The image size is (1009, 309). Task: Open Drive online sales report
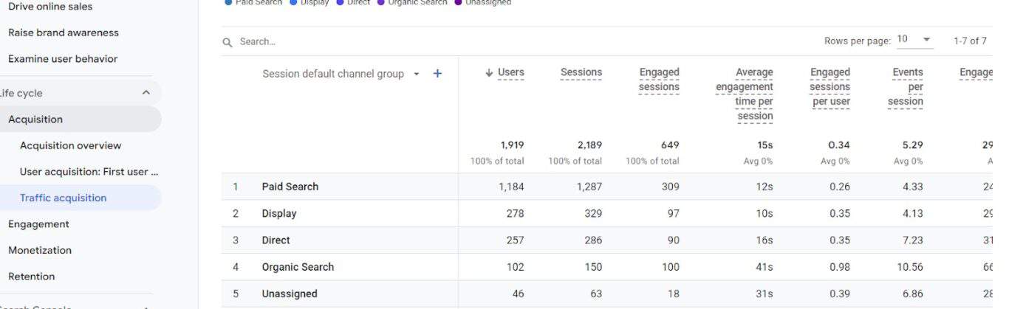[x=50, y=6]
